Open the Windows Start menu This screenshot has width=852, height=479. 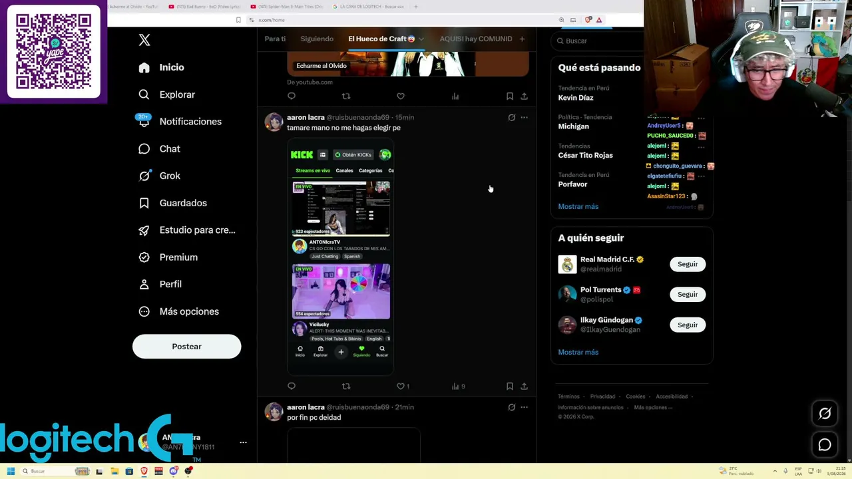11,471
